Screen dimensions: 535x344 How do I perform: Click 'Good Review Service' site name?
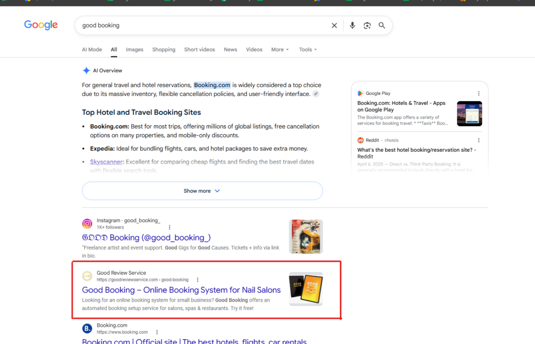pos(121,273)
